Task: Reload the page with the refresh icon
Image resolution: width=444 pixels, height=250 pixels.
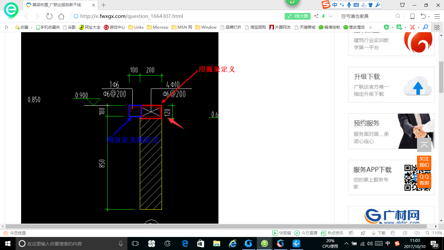Action: tap(49, 16)
